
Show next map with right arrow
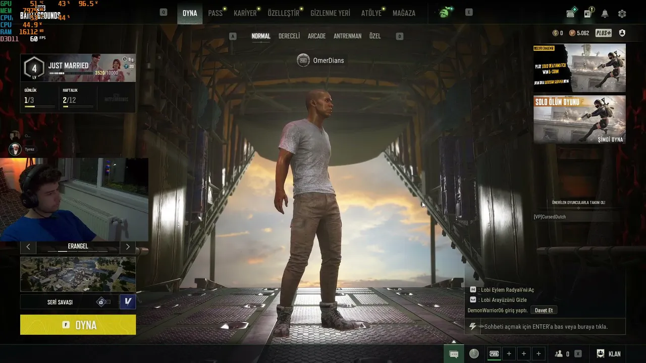[x=128, y=247]
